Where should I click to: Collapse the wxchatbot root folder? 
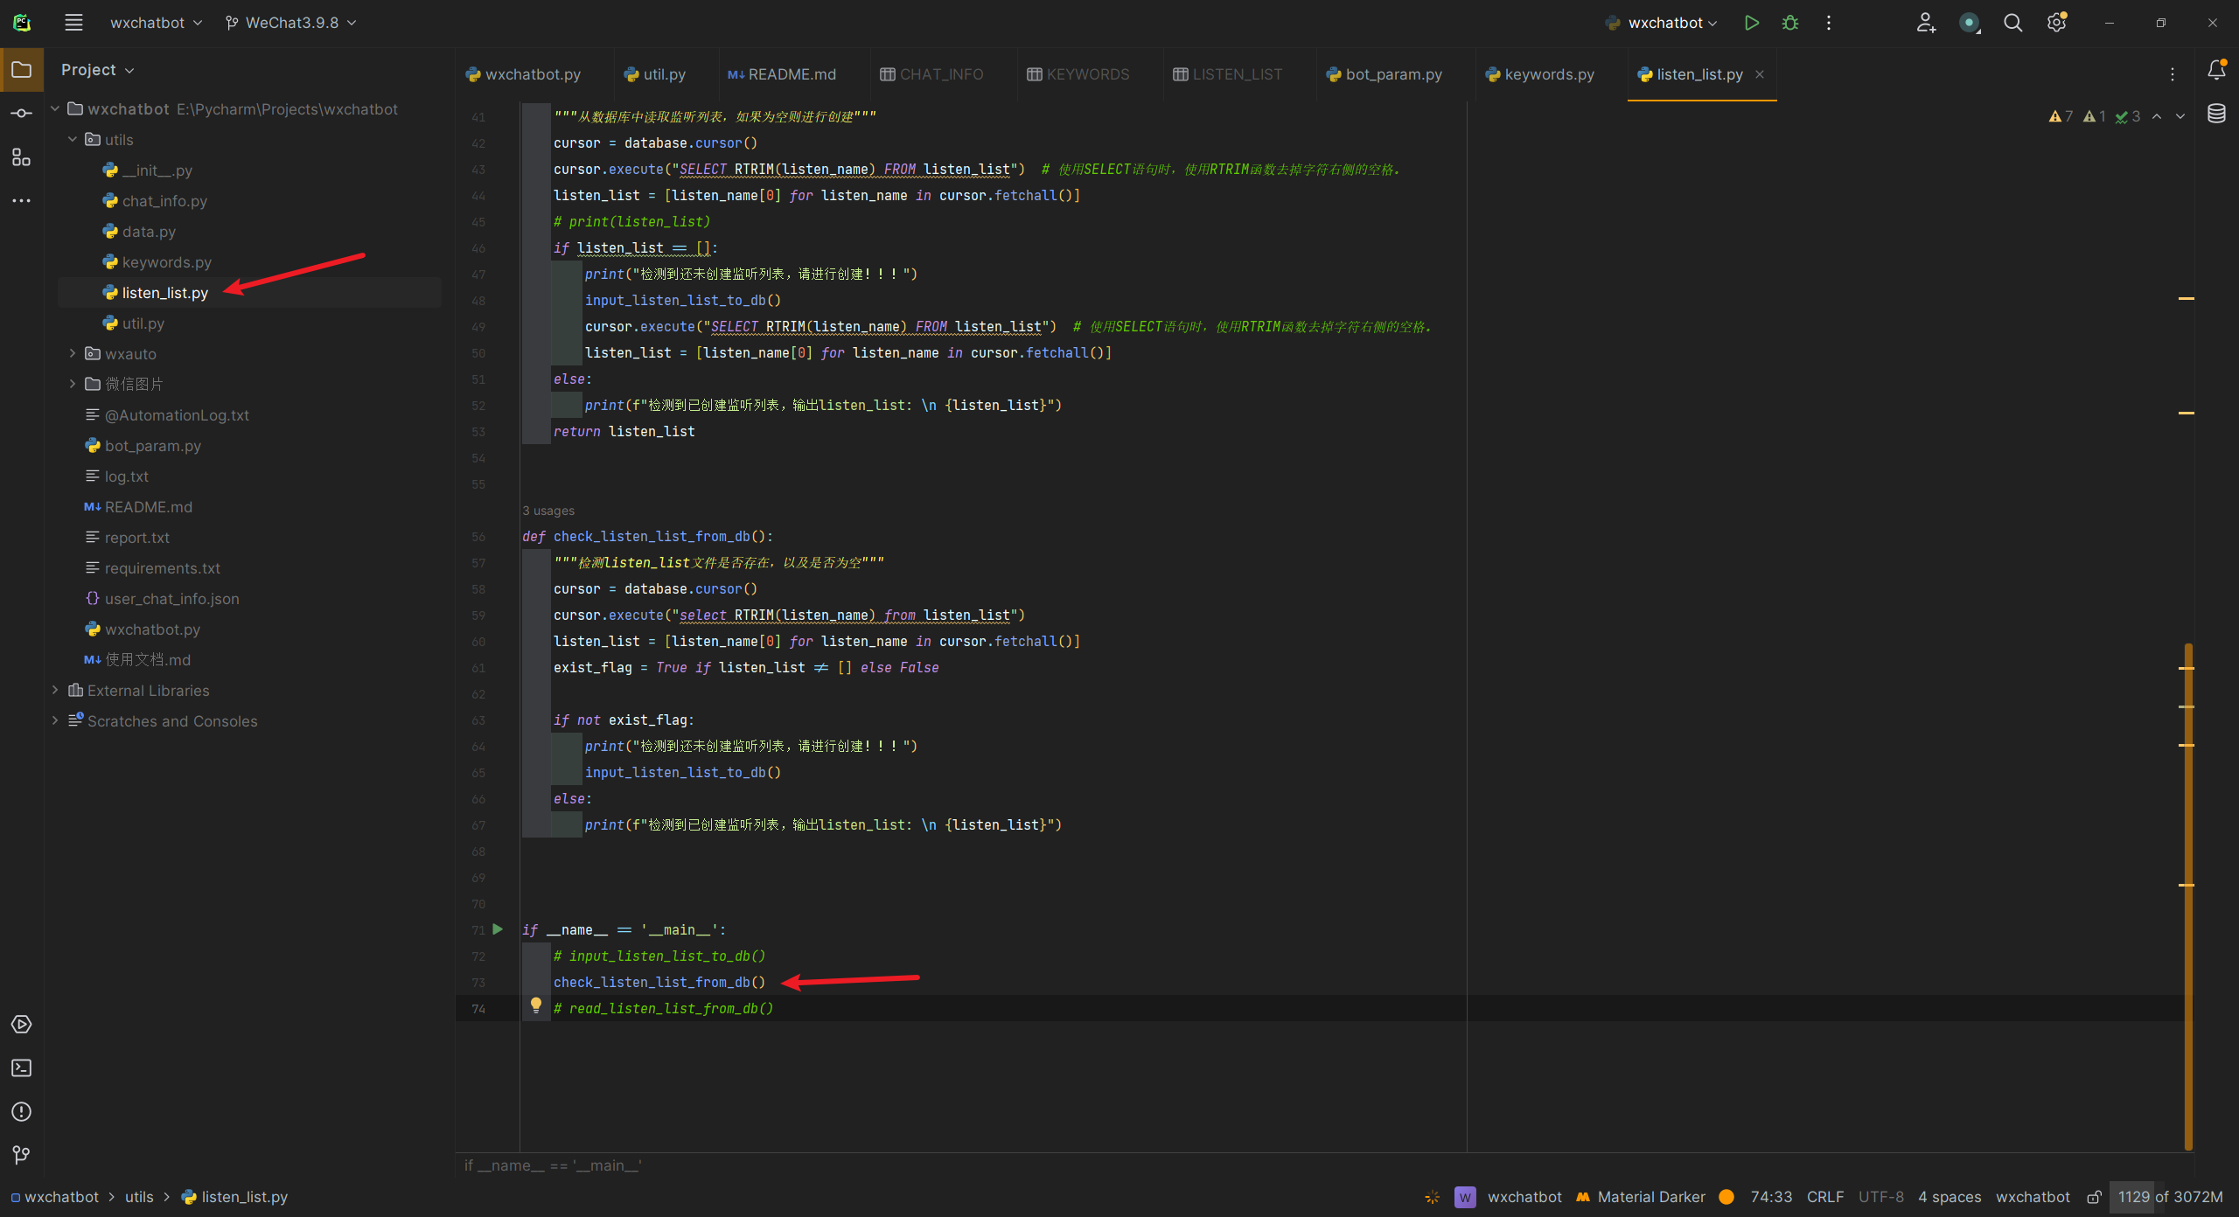tap(55, 108)
